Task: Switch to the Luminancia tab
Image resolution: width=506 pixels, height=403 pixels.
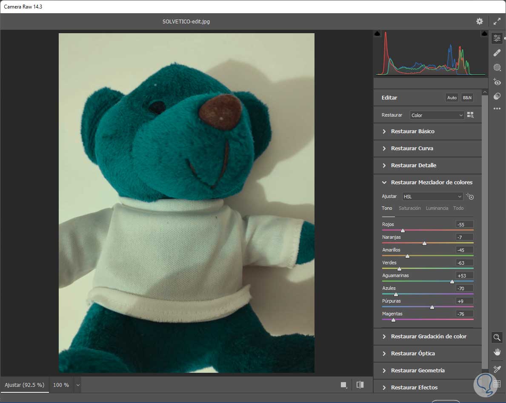Action: pos(437,208)
